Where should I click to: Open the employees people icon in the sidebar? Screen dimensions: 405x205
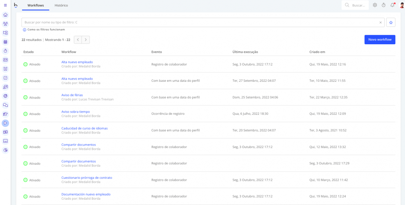[5, 24]
